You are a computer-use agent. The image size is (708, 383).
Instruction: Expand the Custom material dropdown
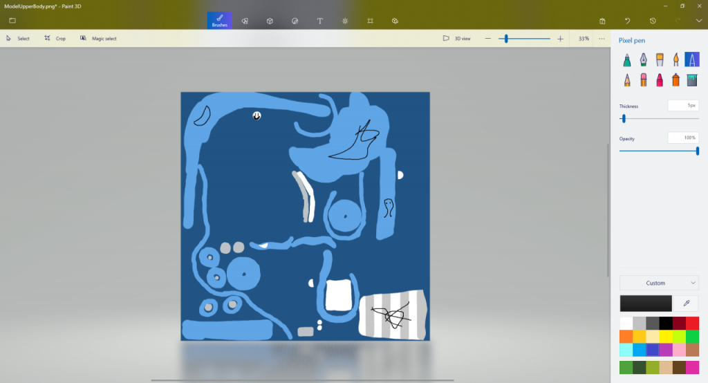(659, 283)
